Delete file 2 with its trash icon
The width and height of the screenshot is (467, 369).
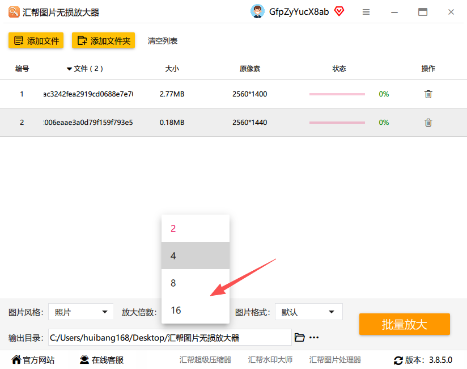428,123
